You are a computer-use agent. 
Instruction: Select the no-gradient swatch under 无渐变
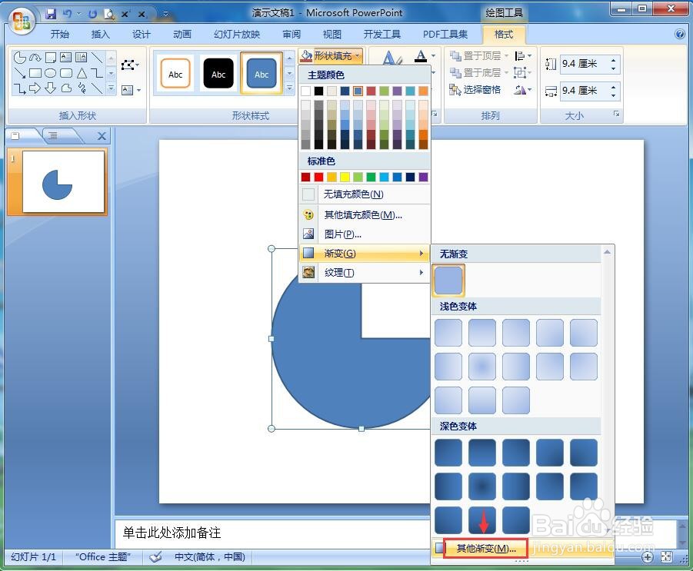point(448,280)
